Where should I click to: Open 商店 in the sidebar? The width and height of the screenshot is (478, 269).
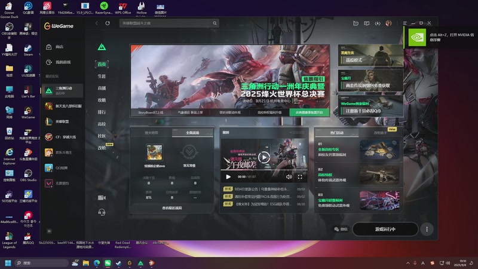[62, 47]
